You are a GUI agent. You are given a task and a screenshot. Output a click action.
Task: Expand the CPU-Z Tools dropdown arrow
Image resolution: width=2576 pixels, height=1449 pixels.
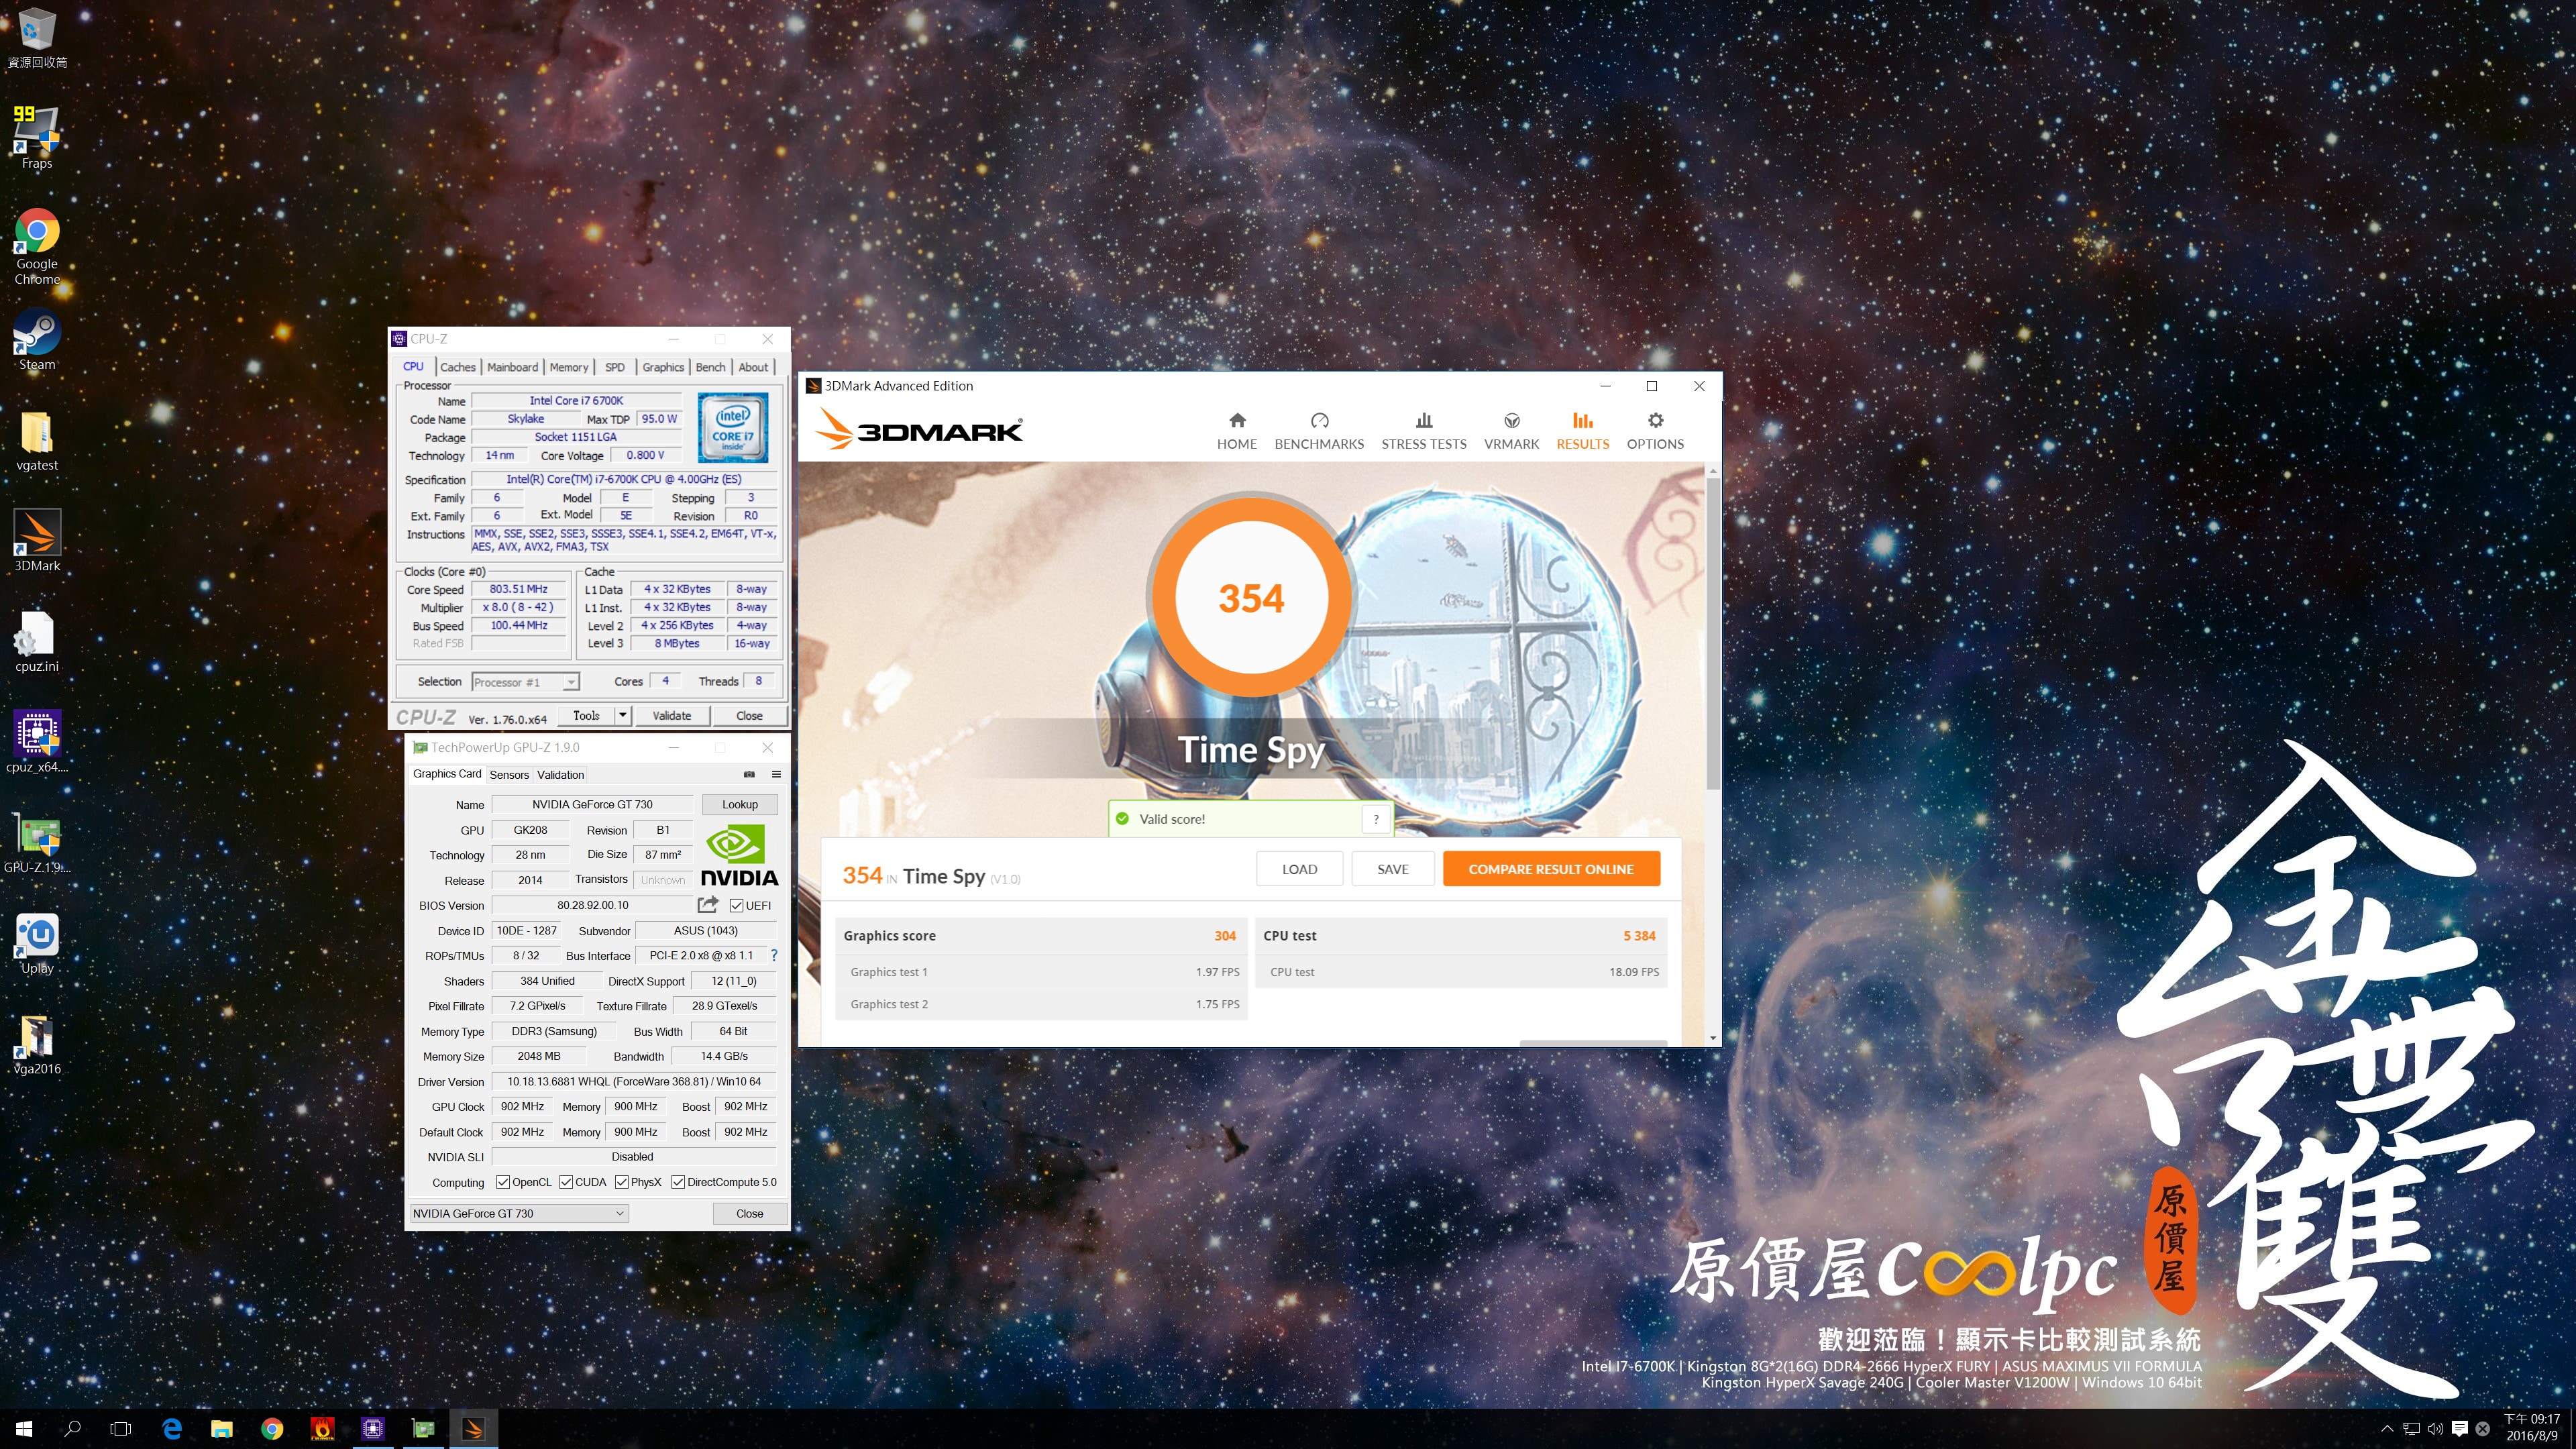click(623, 715)
